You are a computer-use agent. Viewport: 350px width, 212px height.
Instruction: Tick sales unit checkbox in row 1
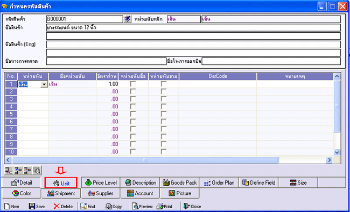[x=164, y=84]
